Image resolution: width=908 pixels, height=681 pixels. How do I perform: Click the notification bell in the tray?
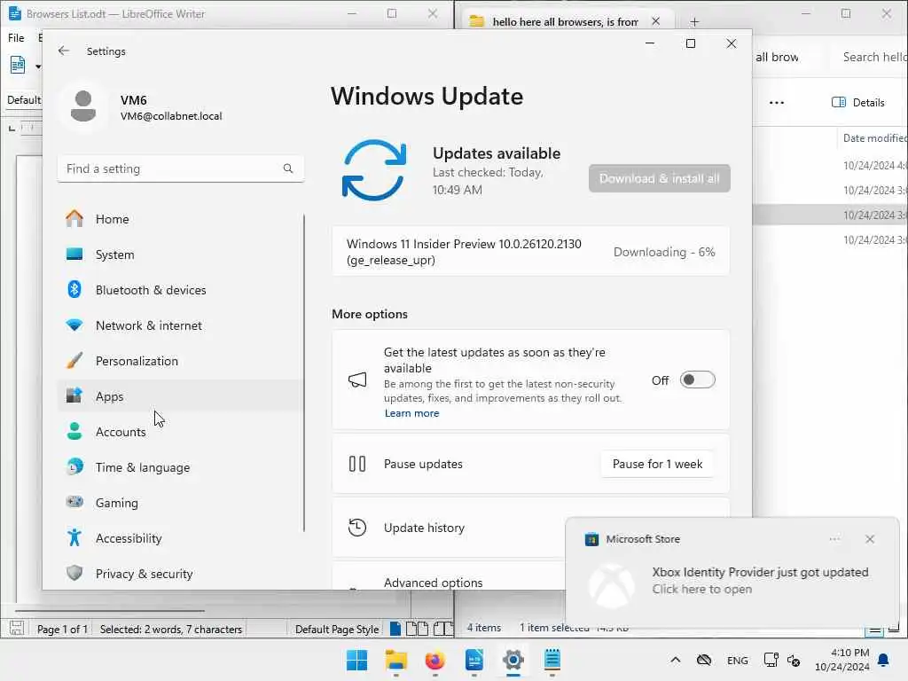(884, 660)
